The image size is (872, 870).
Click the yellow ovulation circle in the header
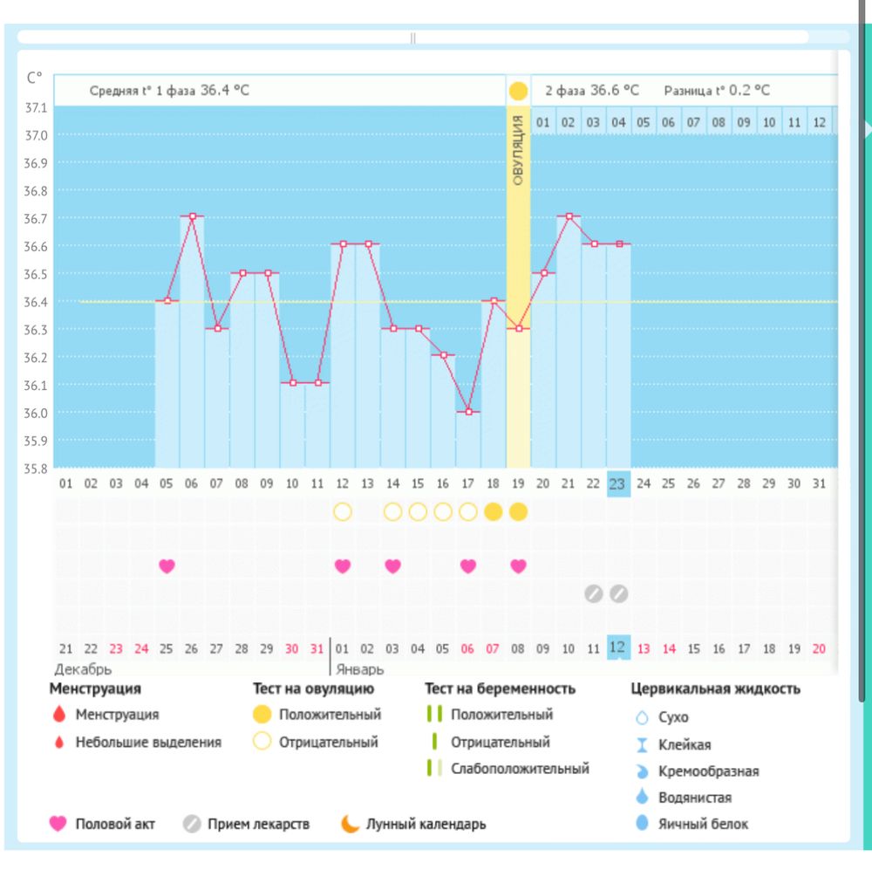[518, 91]
